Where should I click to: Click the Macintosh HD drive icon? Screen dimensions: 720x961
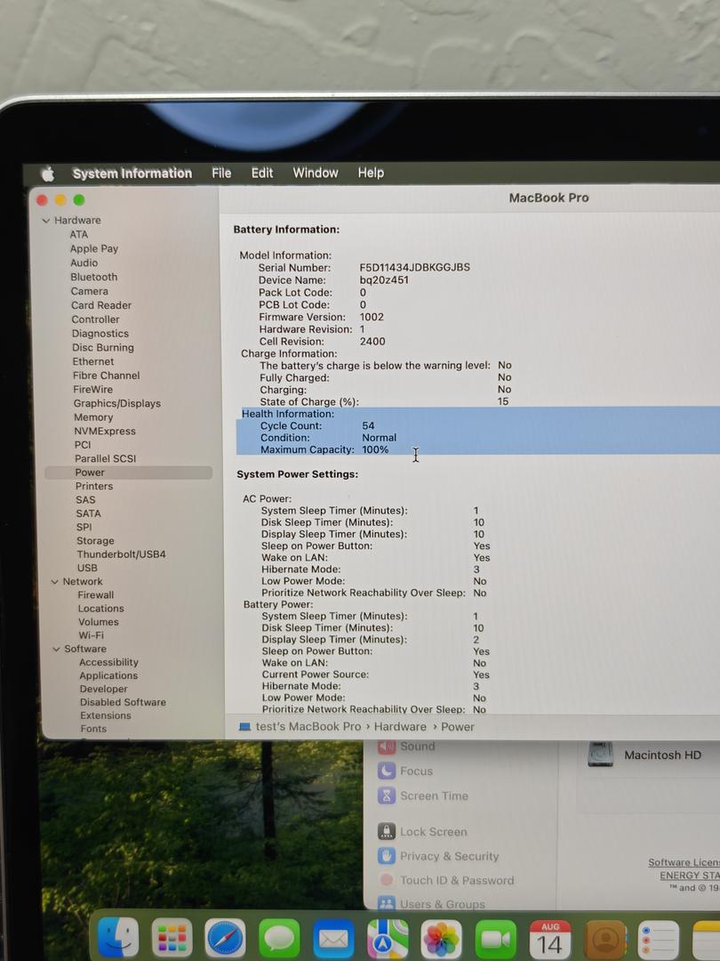(600, 755)
